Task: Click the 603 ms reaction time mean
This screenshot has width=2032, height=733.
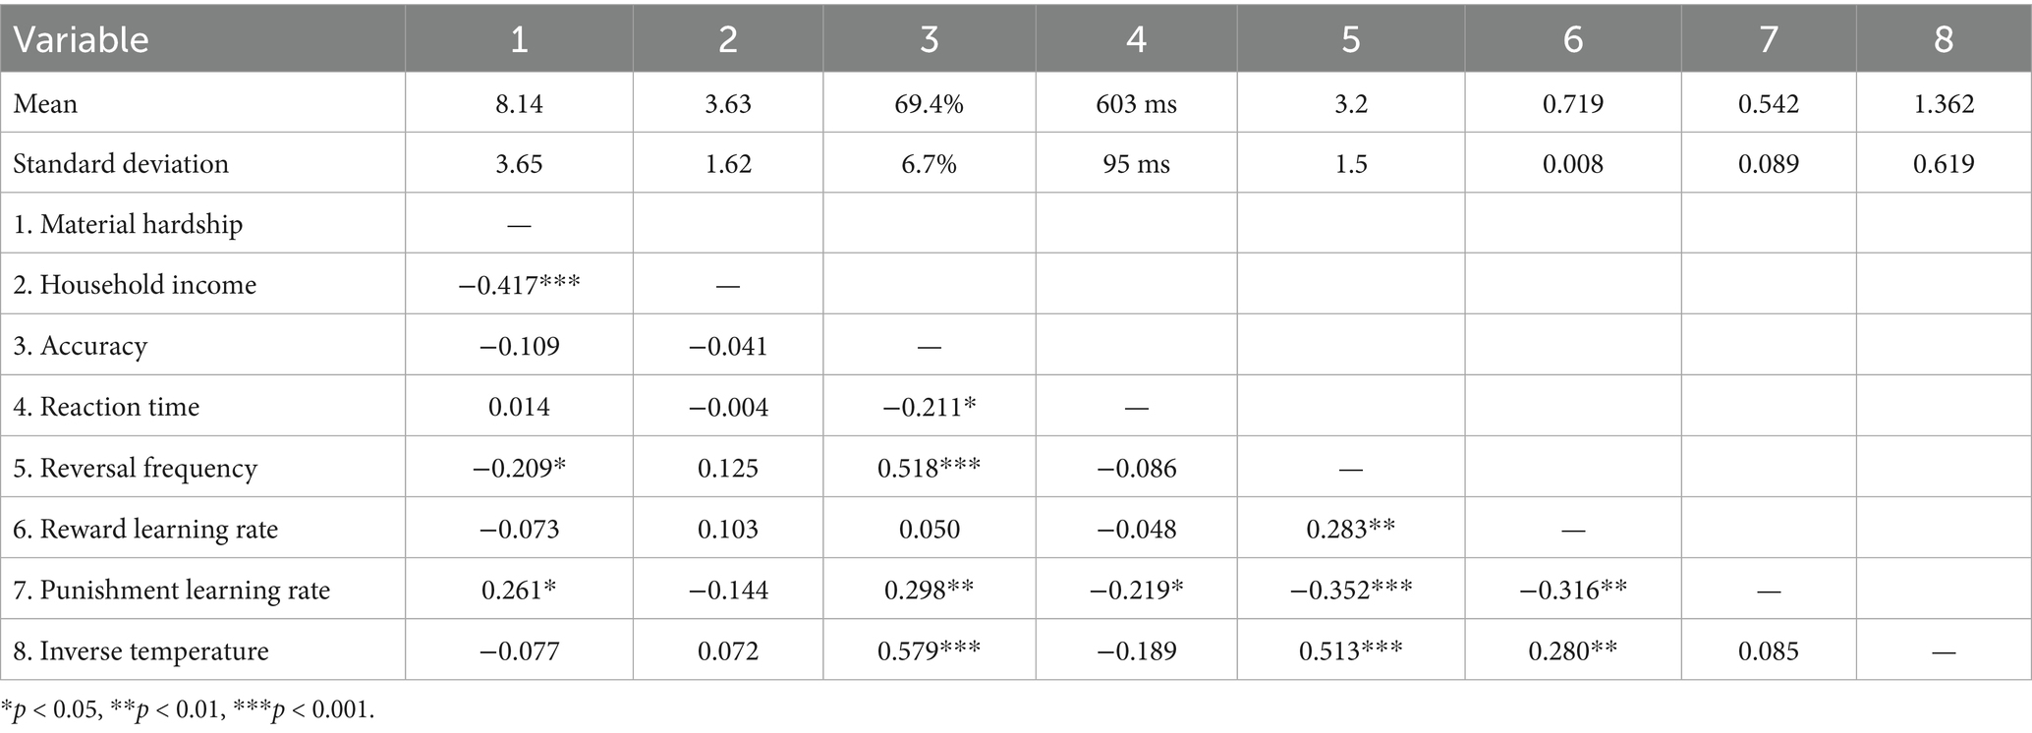Action: click(x=1136, y=104)
